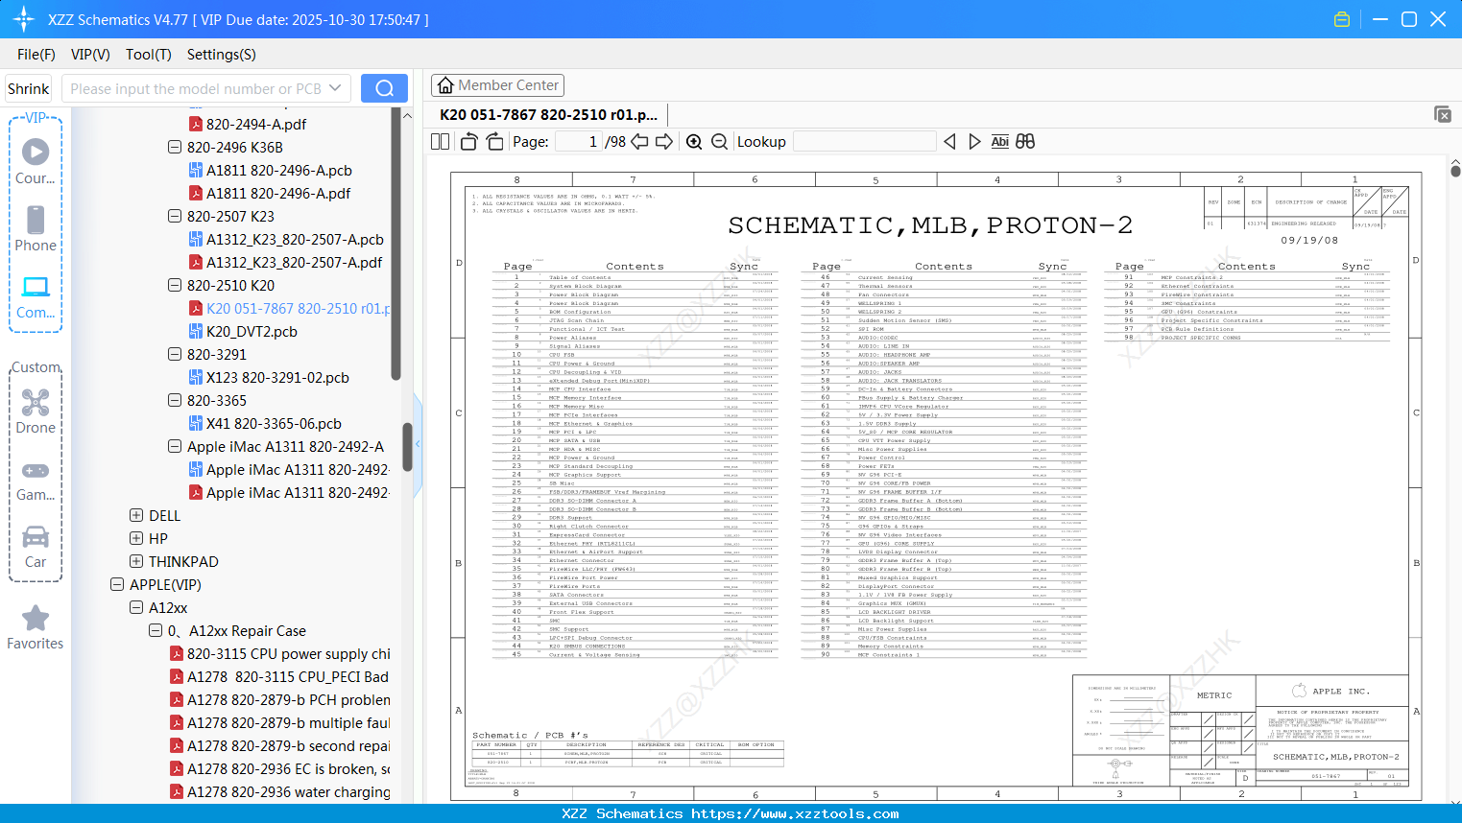Collapse the Apple iMac A1311 820-2492-A folder

pyautogui.click(x=175, y=447)
